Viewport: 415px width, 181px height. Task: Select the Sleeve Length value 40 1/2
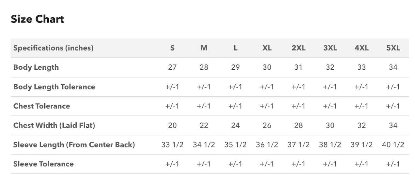393,145
